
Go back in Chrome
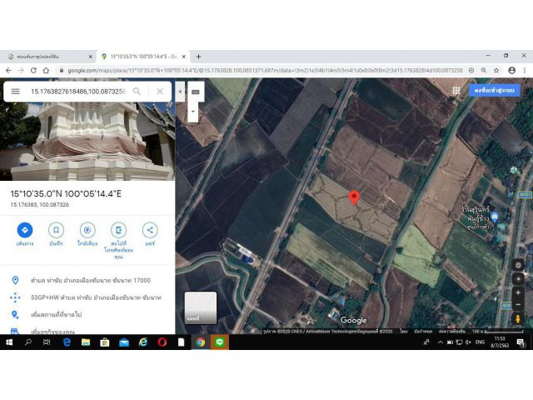tap(8, 70)
